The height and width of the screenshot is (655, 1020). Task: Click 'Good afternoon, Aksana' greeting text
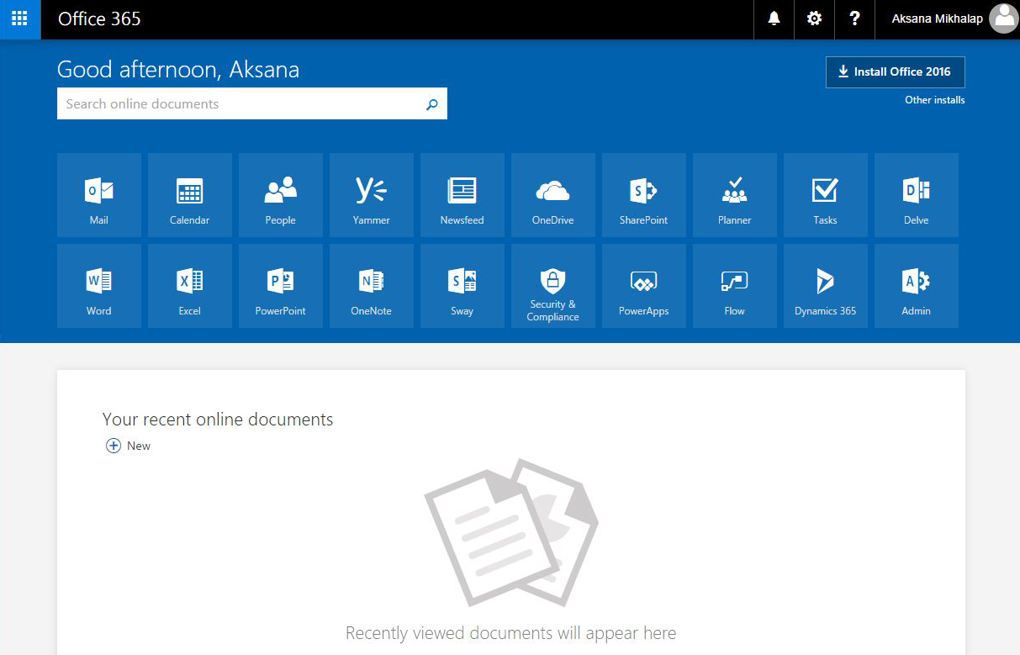[x=178, y=69]
